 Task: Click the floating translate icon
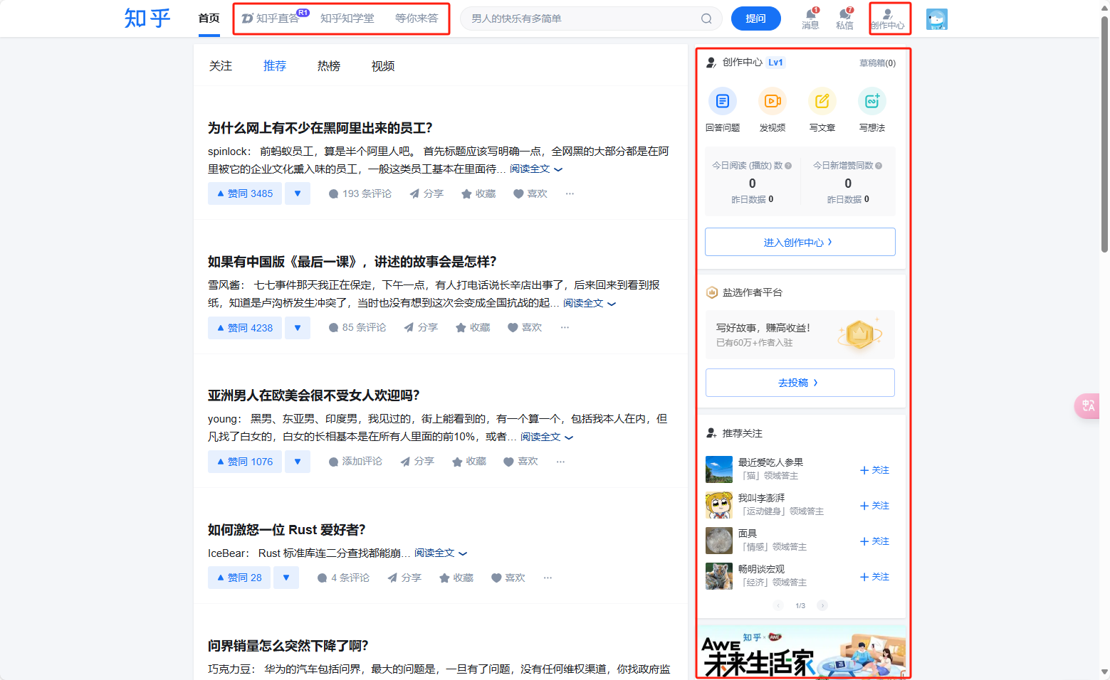(x=1089, y=405)
